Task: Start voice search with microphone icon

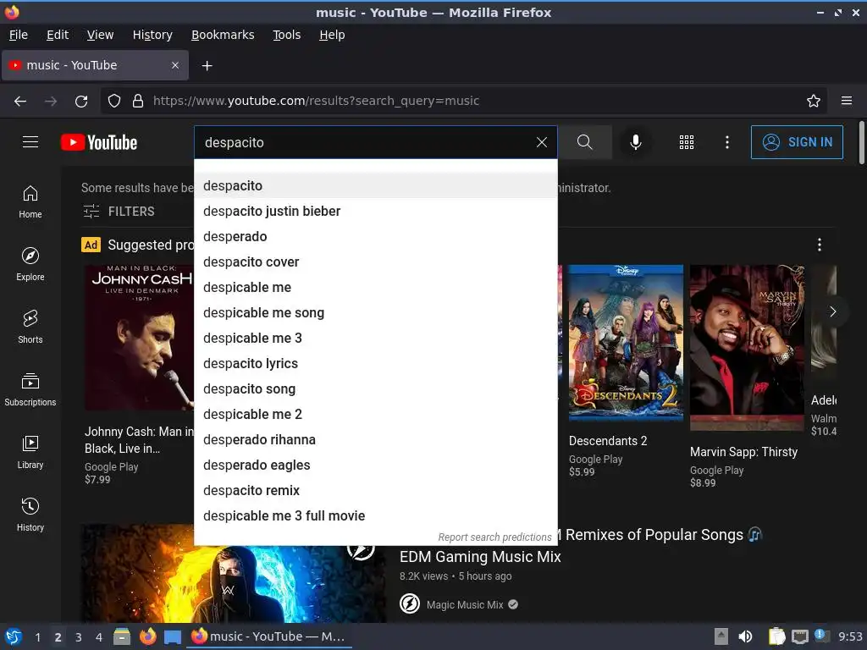Action: click(x=636, y=142)
